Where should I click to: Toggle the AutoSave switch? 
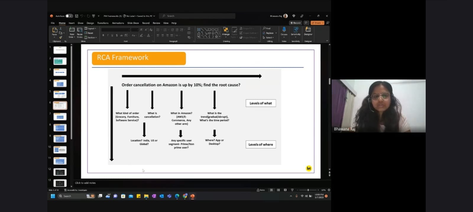click(69, 16)
